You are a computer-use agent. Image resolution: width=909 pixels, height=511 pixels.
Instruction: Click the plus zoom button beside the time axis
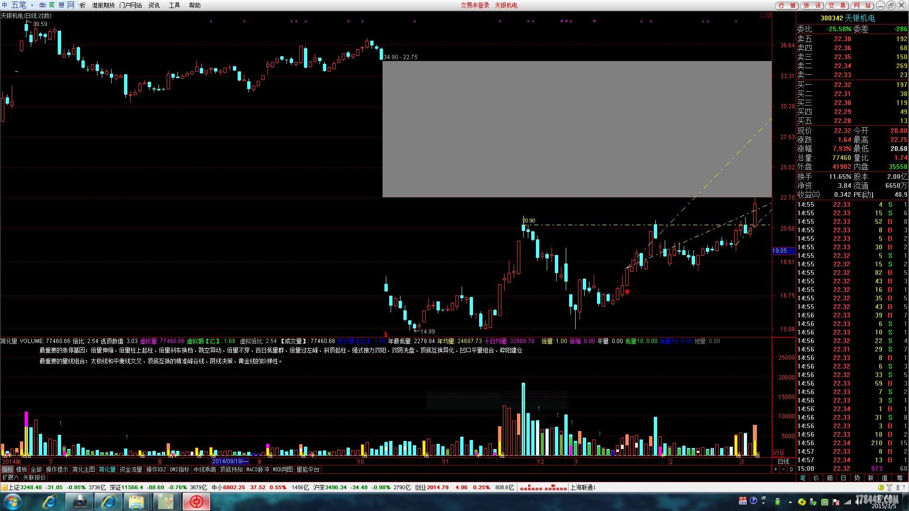775,469
